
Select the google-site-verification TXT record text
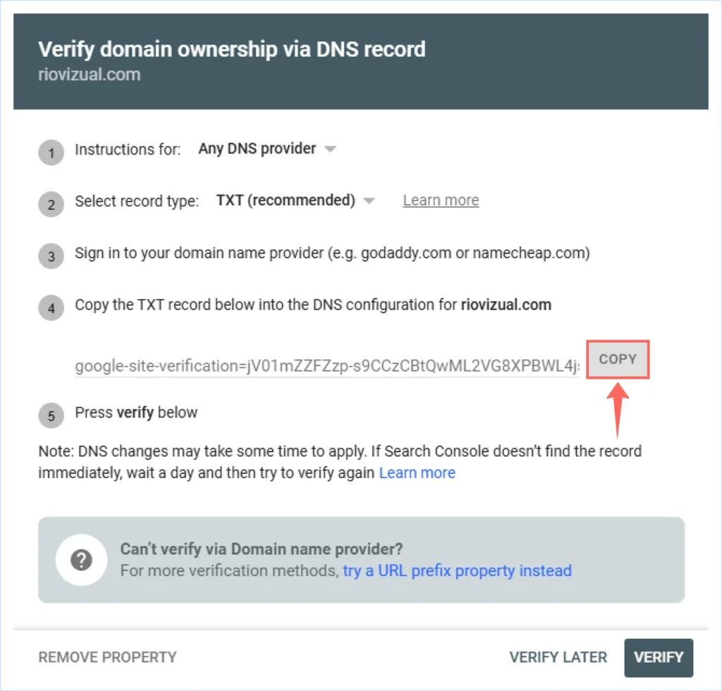tap(324, 366)
